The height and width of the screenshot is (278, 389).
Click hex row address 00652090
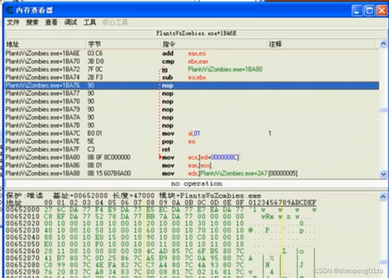pyautogui.click(x=23, y=272)
